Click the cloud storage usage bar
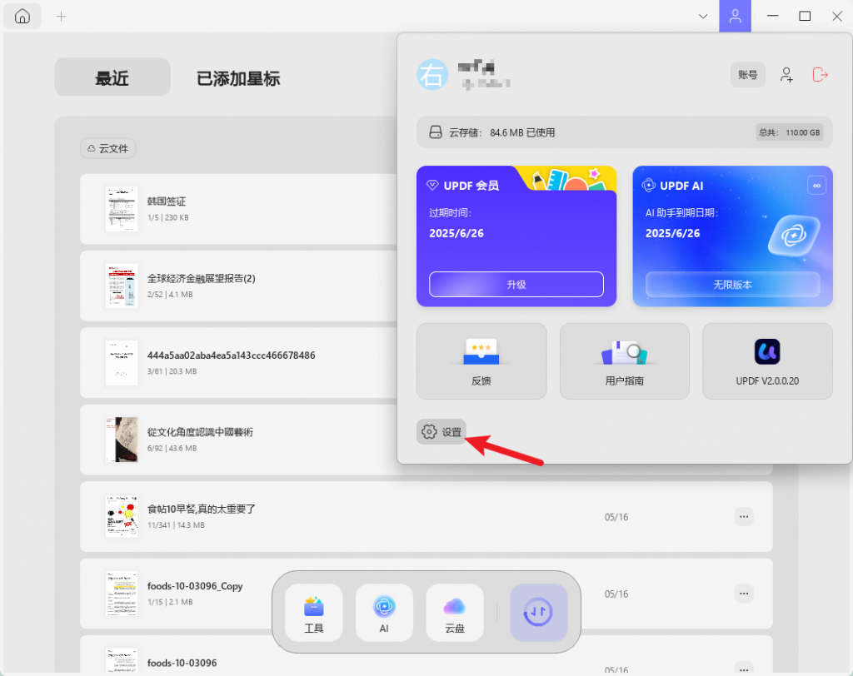The width and height of the screenshot is (853, 676). [x=624, y=132]
